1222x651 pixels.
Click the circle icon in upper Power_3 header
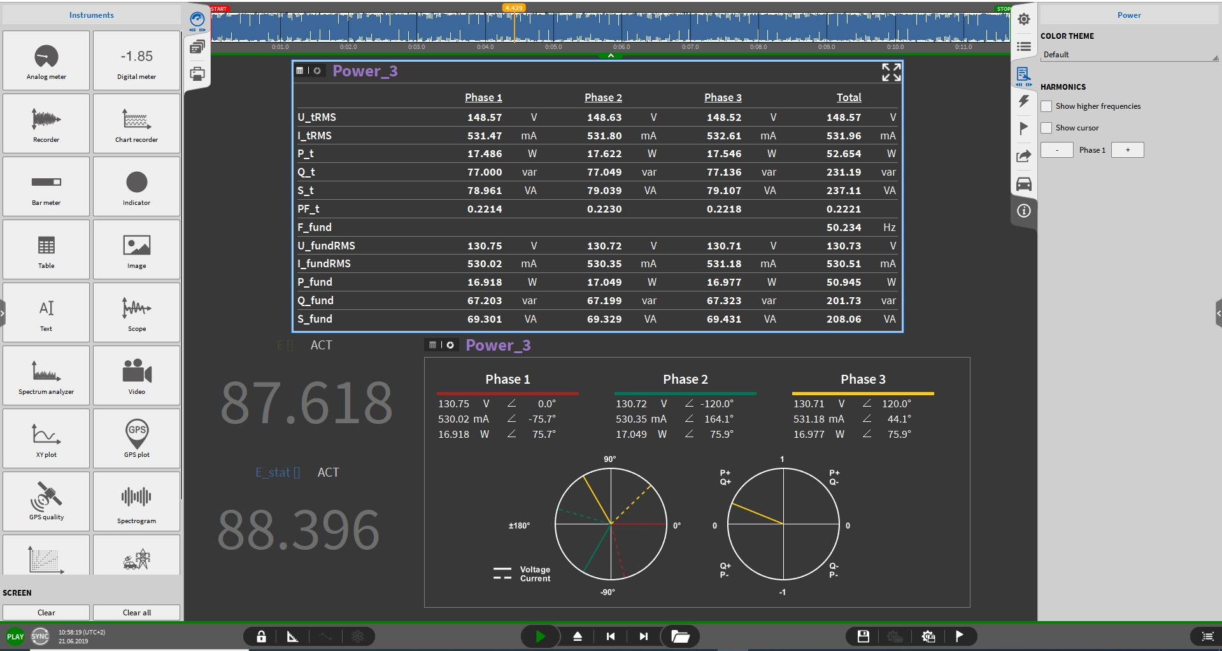[317, 71]
